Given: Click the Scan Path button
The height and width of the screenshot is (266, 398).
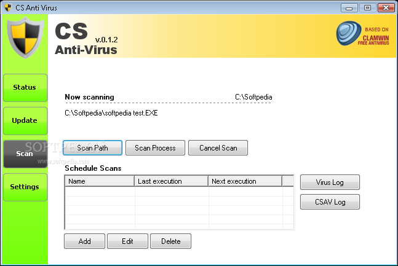Looking at the screenshot, I should coord(92,148).
